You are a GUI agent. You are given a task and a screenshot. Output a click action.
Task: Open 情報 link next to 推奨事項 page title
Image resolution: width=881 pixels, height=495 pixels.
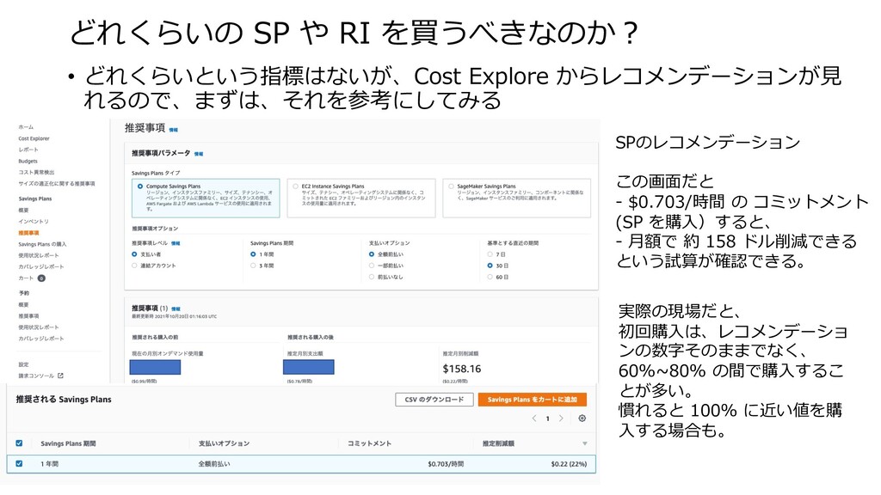point(174,130)
